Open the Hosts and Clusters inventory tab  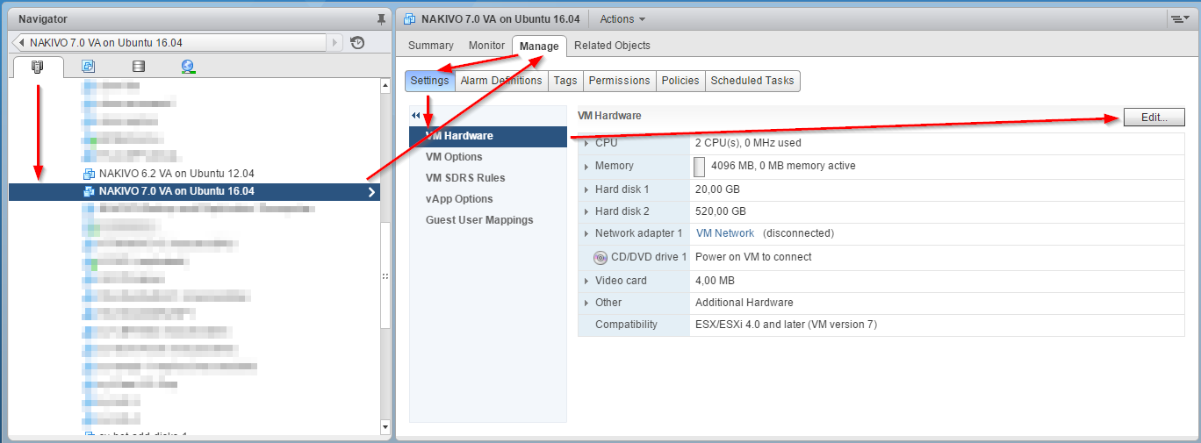click(37, 67)
